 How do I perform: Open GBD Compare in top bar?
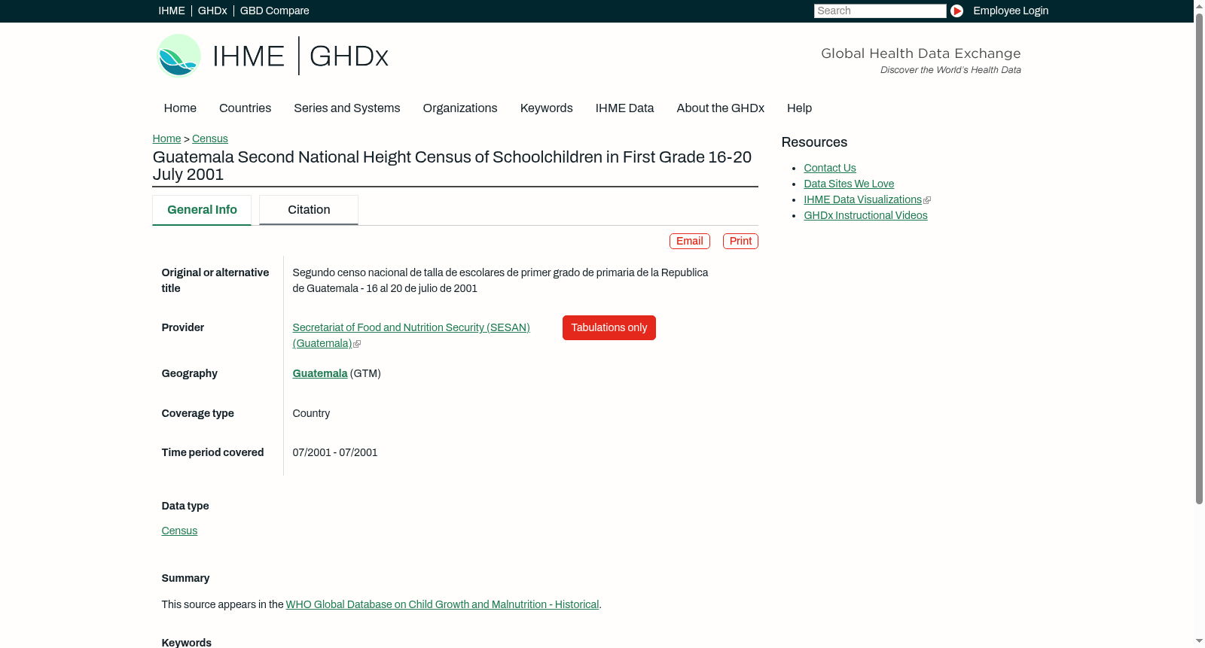tap(274, 11)
